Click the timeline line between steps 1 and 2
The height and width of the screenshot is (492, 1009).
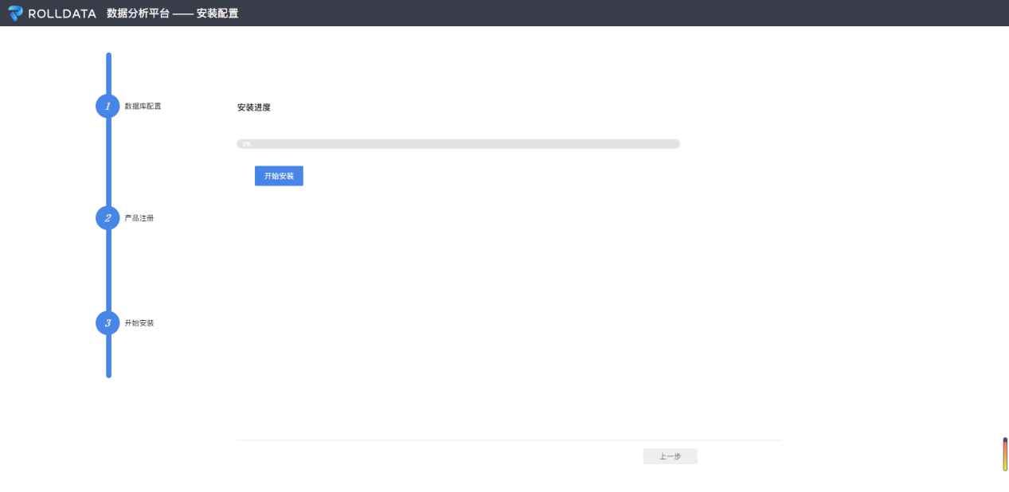[x=109, y=162]
